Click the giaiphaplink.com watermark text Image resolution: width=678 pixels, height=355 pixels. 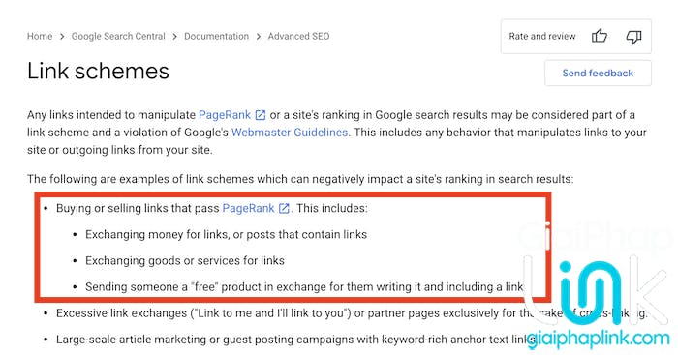[599, 339]
